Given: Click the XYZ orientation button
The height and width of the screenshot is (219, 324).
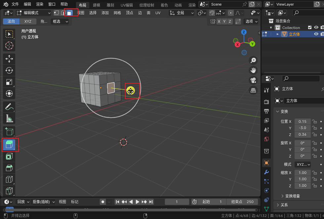Looking at the screenshot, I should 28,21.
